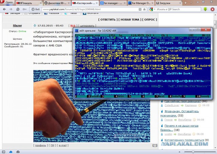Click the Opera Link cloud icon

pos(11,152)
